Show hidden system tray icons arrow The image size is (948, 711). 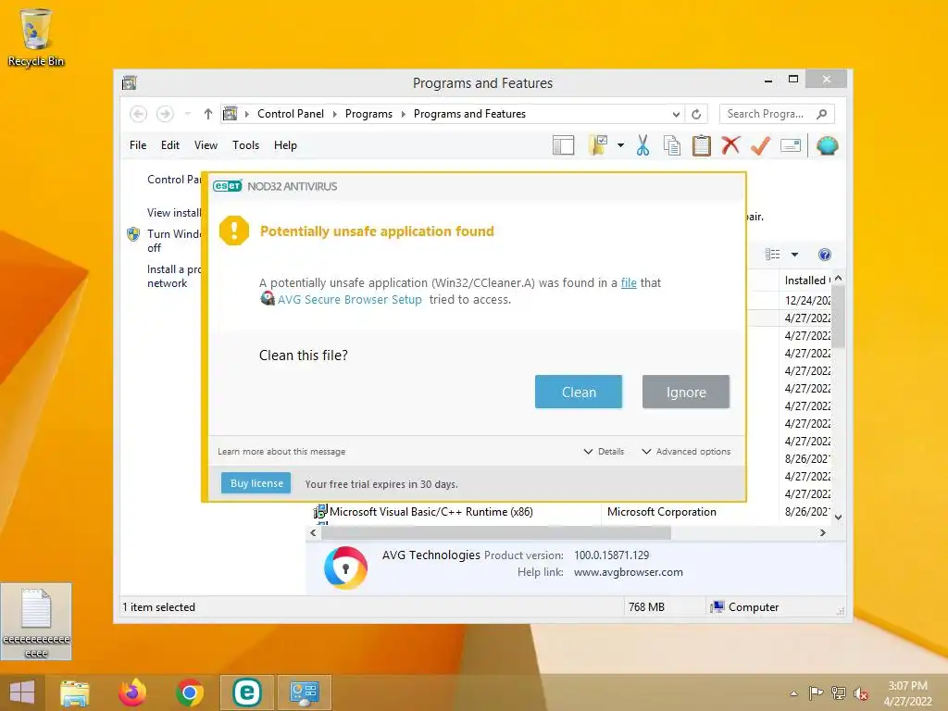(x=793, y=693)
